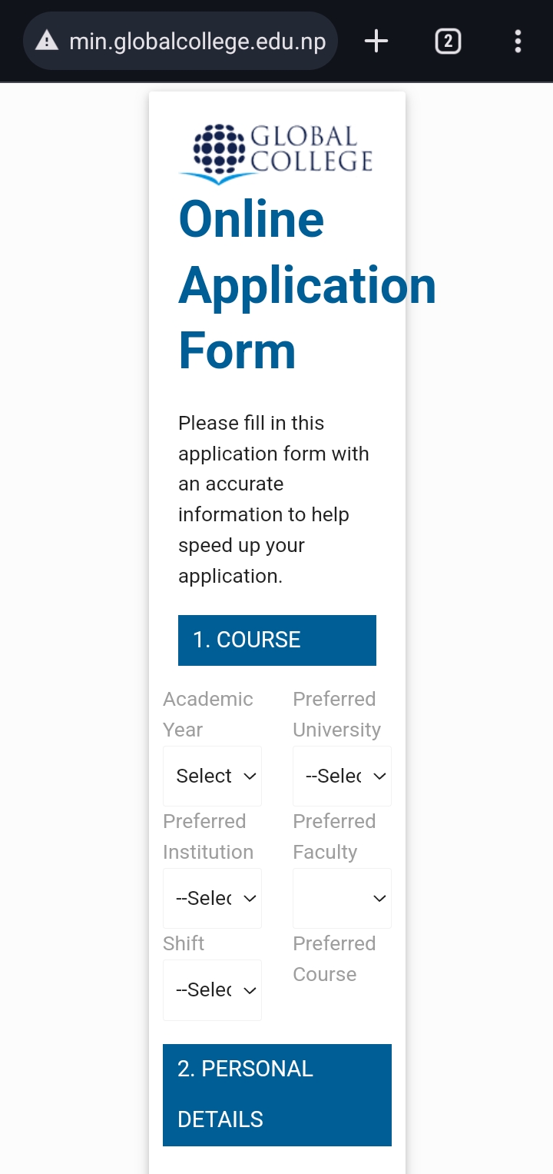Tap the Preferred Course label text
The width and height of the screenshot is (553, 1174).
(334, 959)
